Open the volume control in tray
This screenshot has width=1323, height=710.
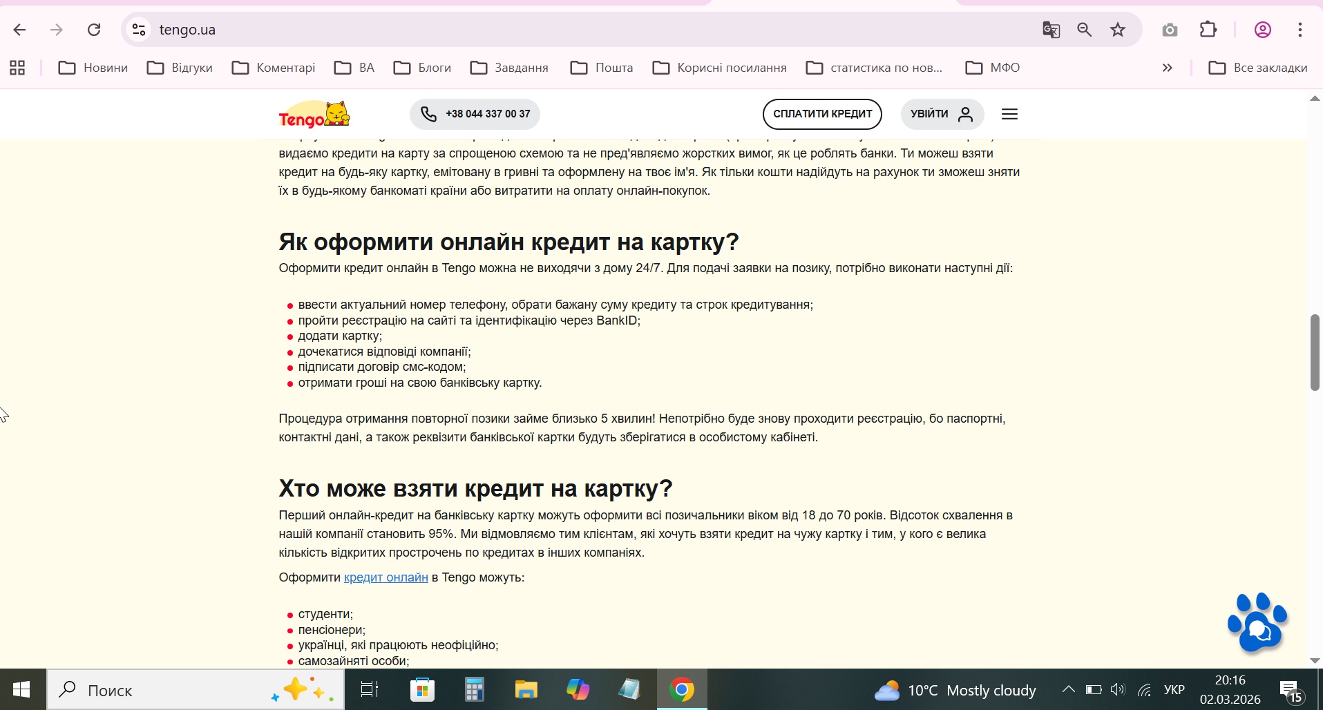tap(1118, 689)
